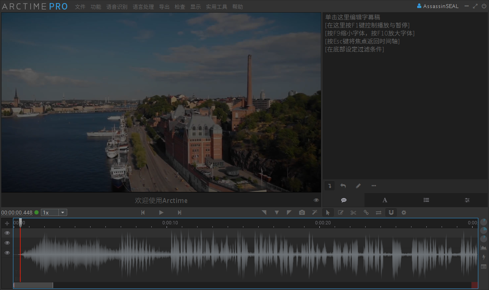Click the chain link tool icon

point(366,213)
